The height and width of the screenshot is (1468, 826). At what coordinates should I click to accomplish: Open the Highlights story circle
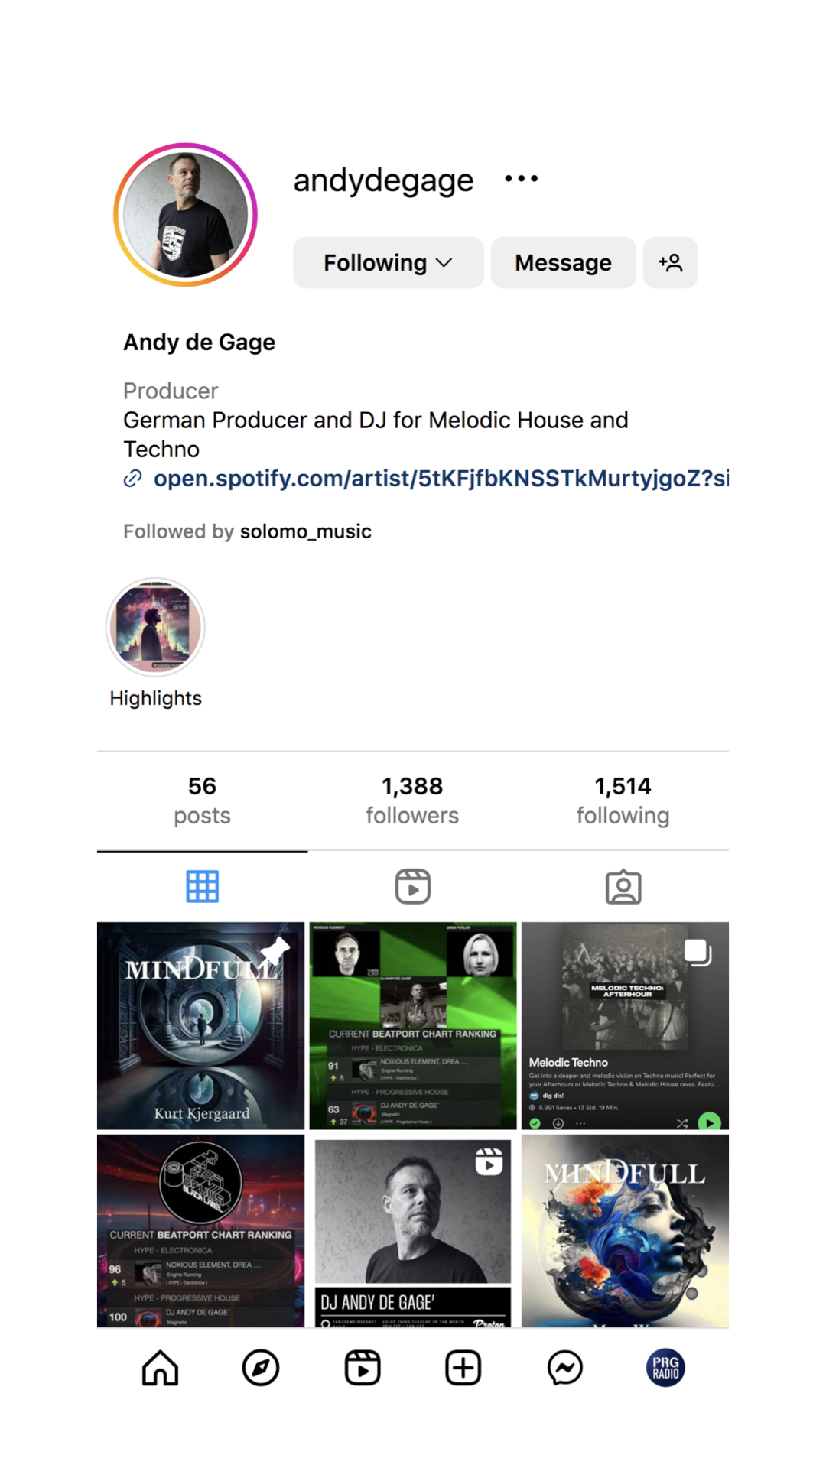pos(155,628)
